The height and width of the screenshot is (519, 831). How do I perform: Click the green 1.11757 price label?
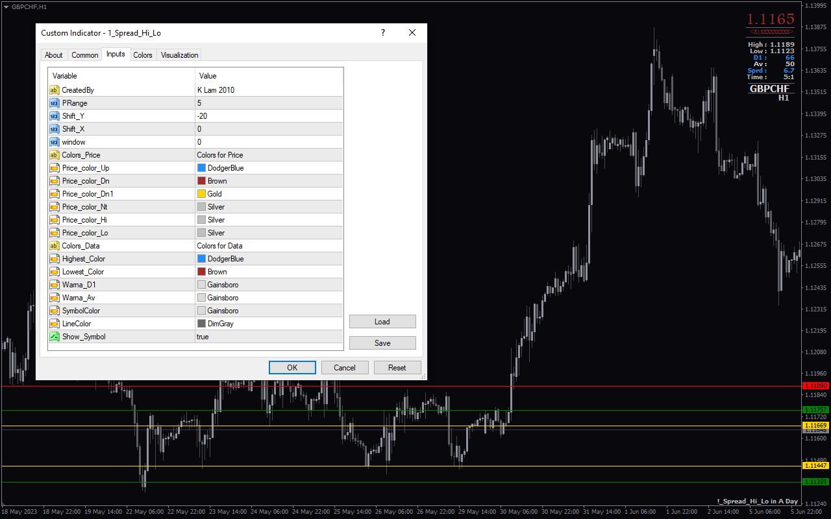pyautogui.click(x=816, y=410)
